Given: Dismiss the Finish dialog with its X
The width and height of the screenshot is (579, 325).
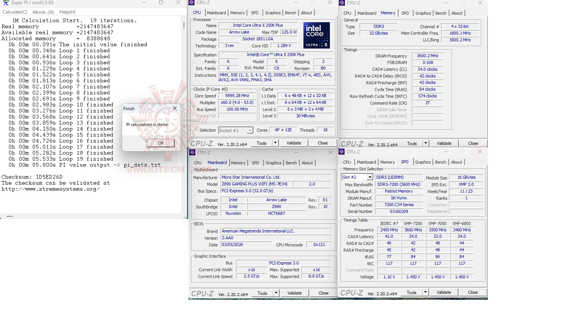Looking at the screenshot, I should [175, 108].
